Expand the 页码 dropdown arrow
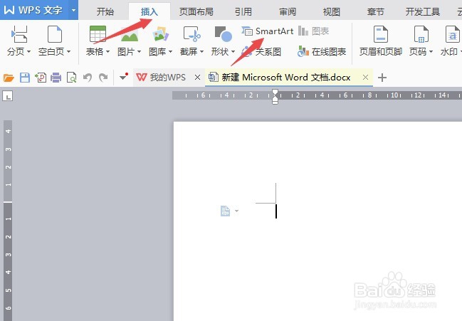 (431, 51)
